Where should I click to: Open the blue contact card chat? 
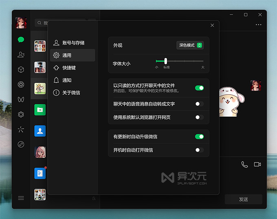[40, 131]
